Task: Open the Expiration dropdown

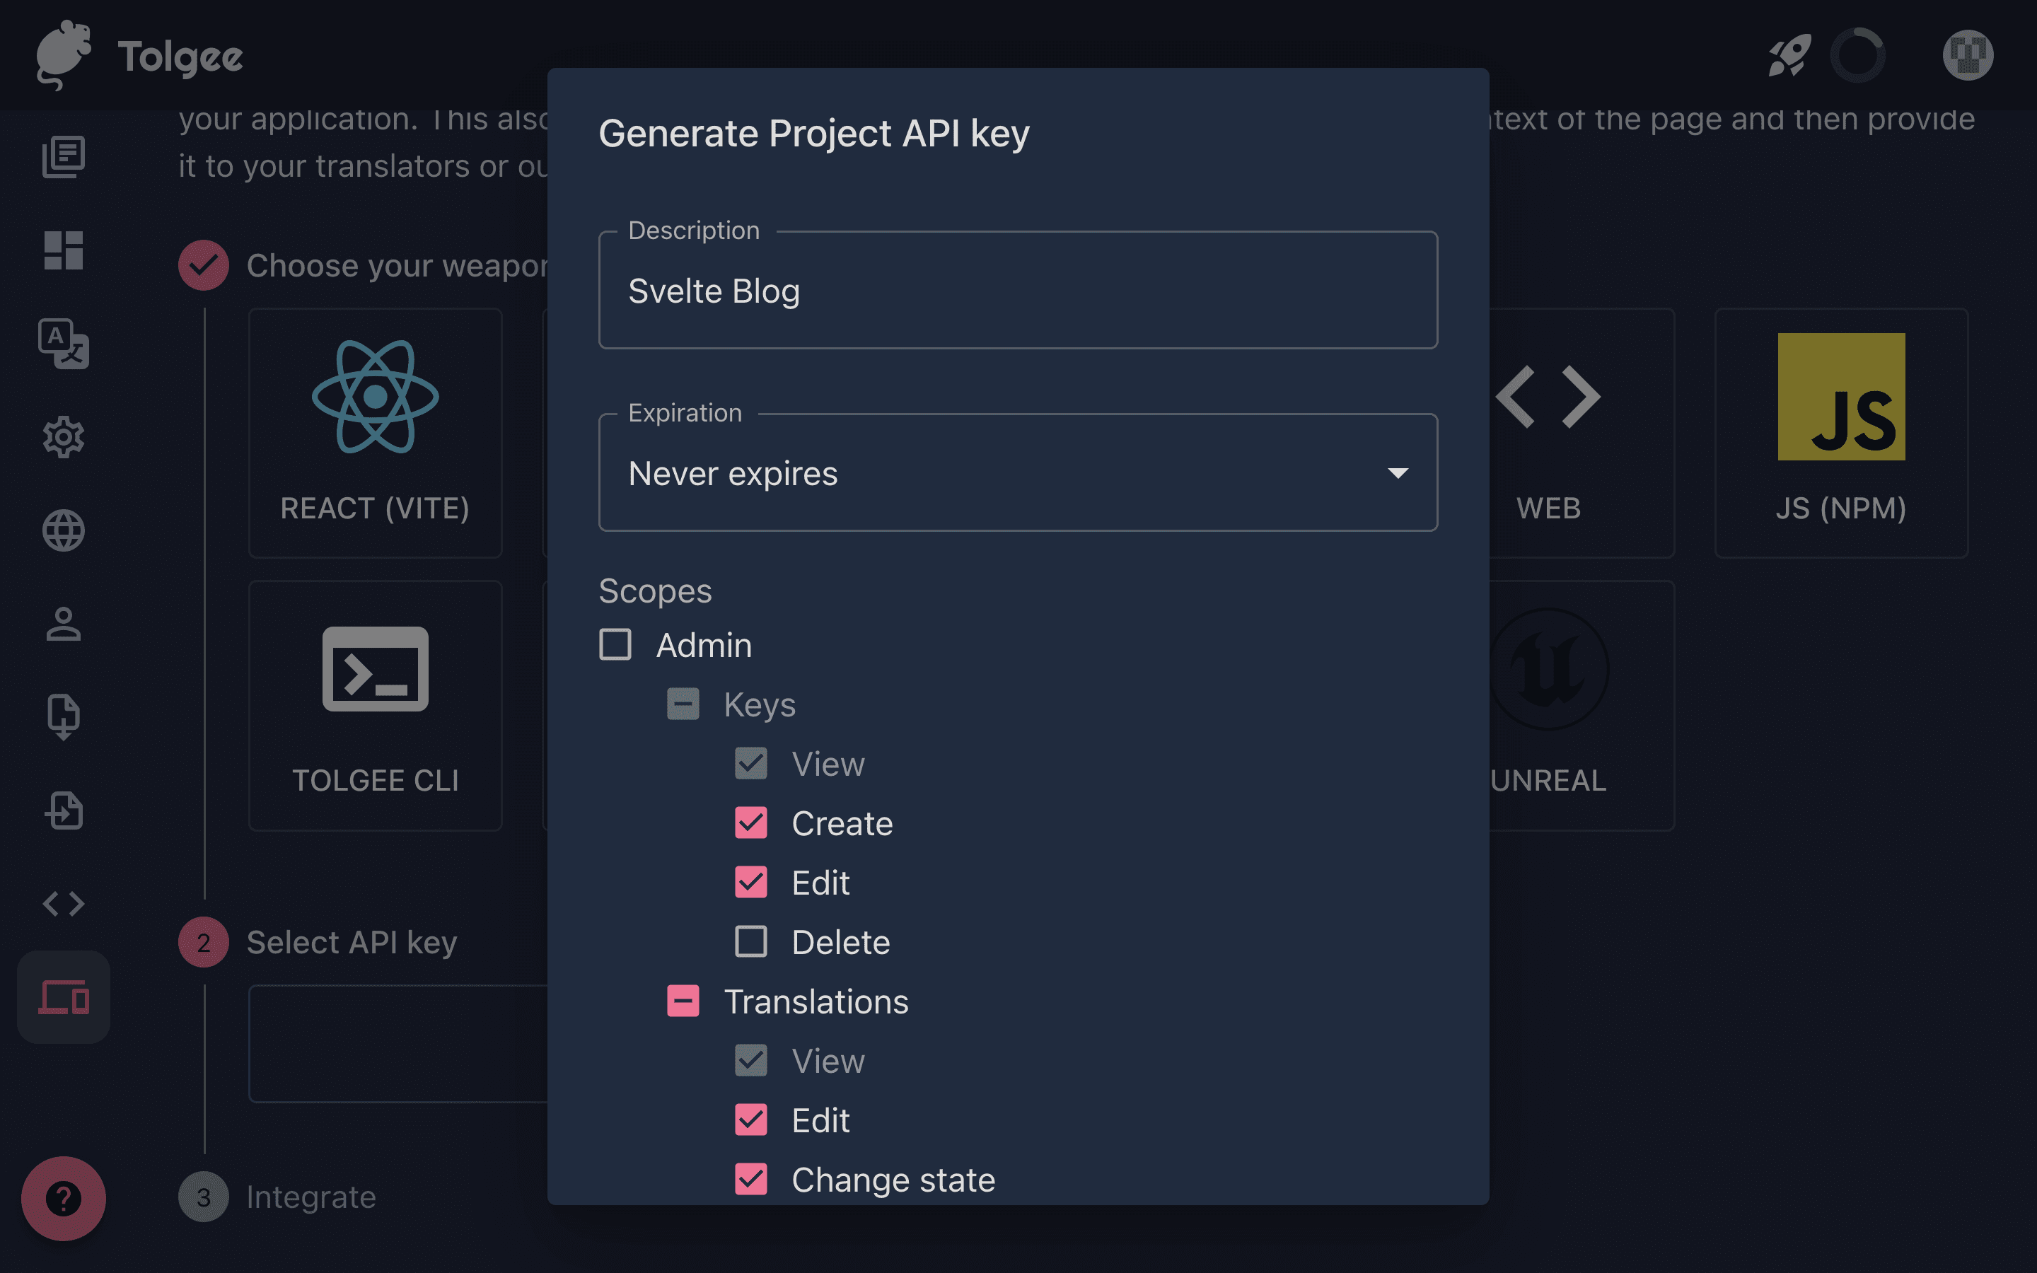Action: pos(1018,473)
